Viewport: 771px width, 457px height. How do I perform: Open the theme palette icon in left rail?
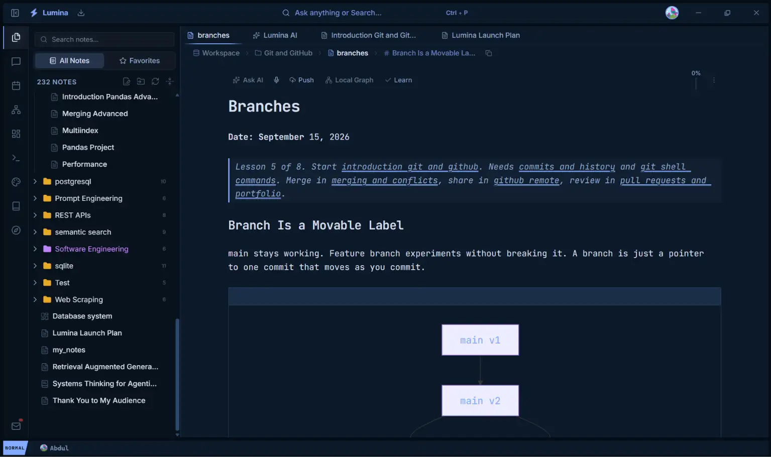coord(16,182)
